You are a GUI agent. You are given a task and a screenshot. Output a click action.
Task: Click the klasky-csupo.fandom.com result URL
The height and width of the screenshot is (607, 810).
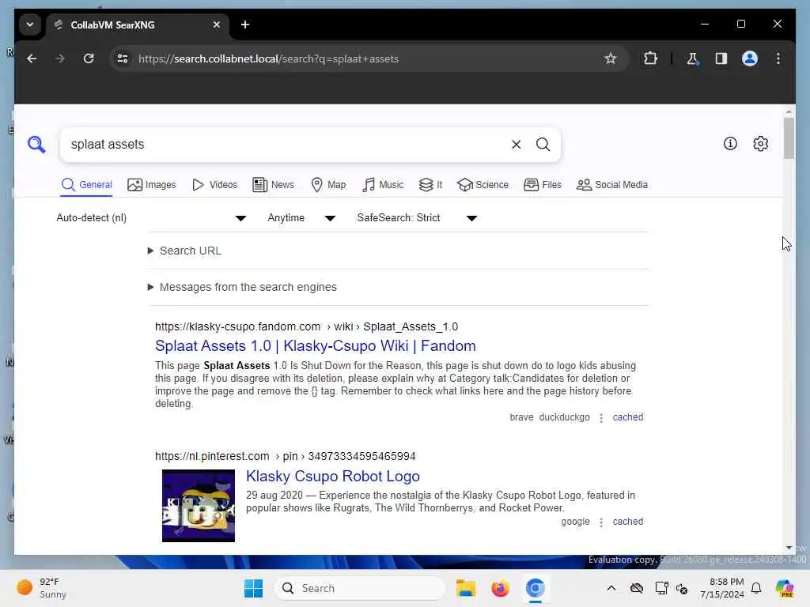point(306,326)
